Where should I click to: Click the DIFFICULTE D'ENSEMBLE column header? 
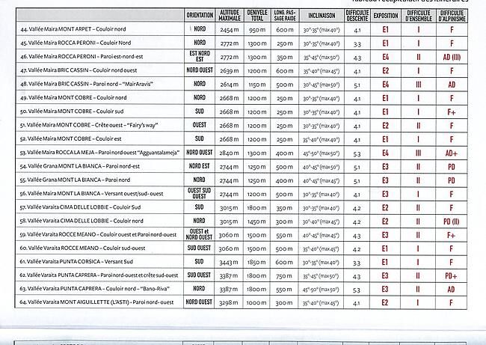pos(419,16)
